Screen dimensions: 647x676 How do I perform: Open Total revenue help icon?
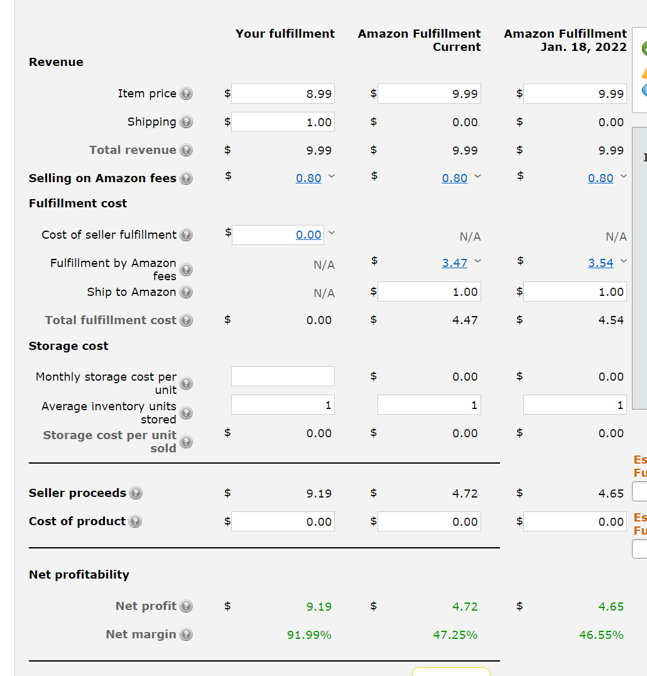[x=186, y=150]
